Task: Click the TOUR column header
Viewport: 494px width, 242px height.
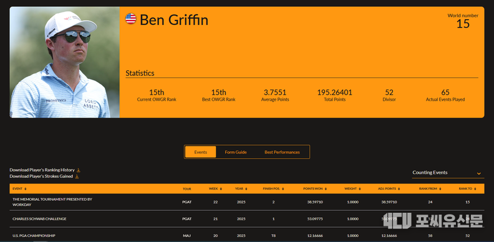Action: (187, 189)
